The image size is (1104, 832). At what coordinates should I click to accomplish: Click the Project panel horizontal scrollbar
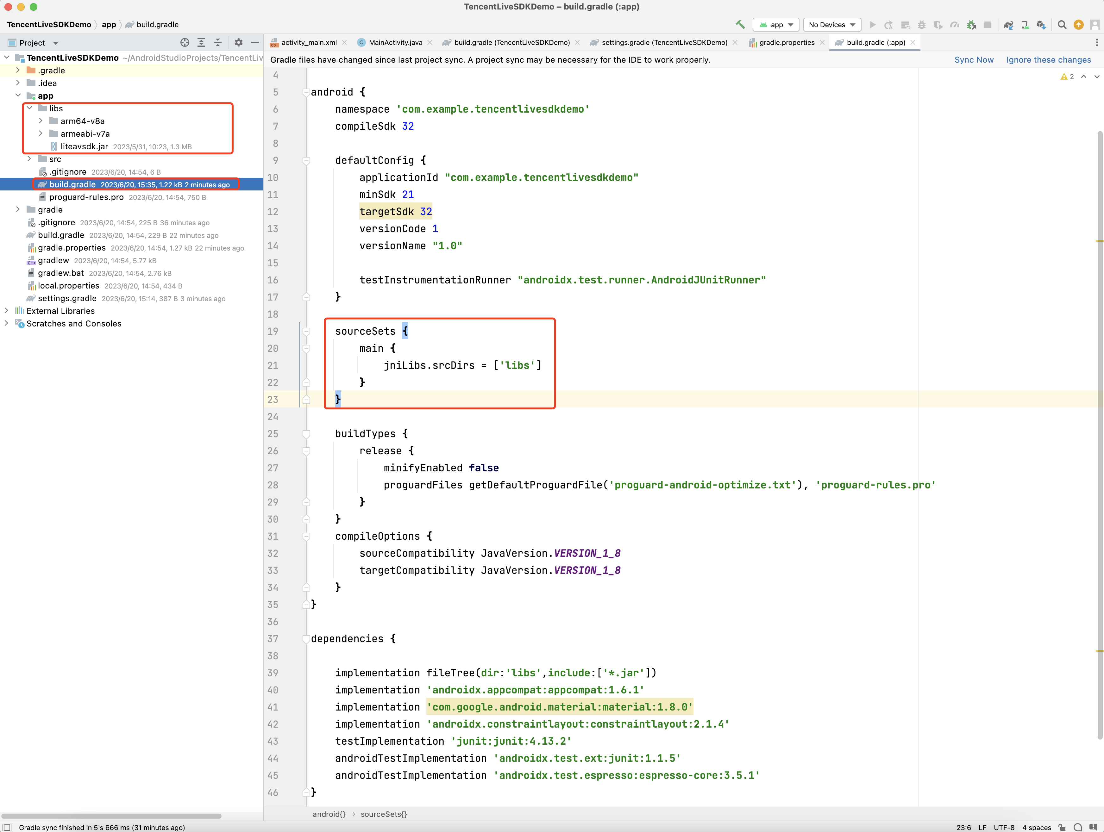pos(111,816)
